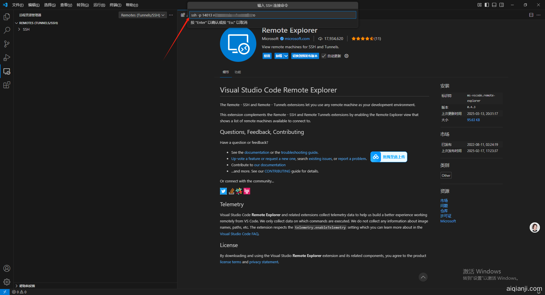Click the remote window status bar indicator
This screenshot has height=295, width=545.
[5, 292]
